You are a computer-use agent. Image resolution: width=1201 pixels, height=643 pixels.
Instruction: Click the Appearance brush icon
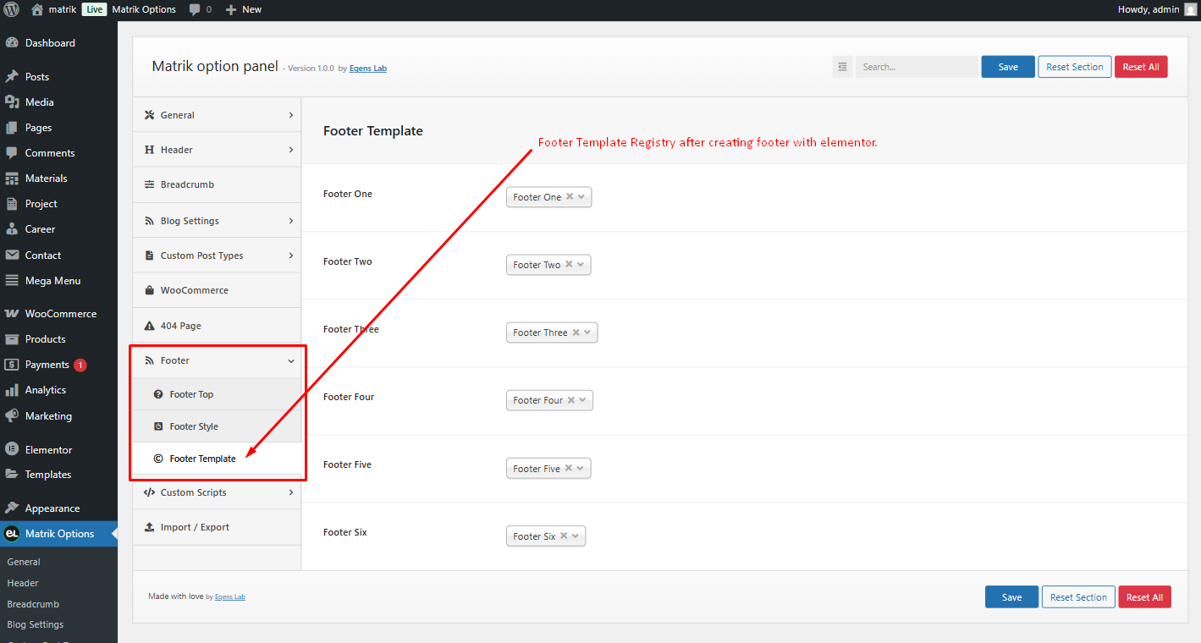(x=12, y=508)
